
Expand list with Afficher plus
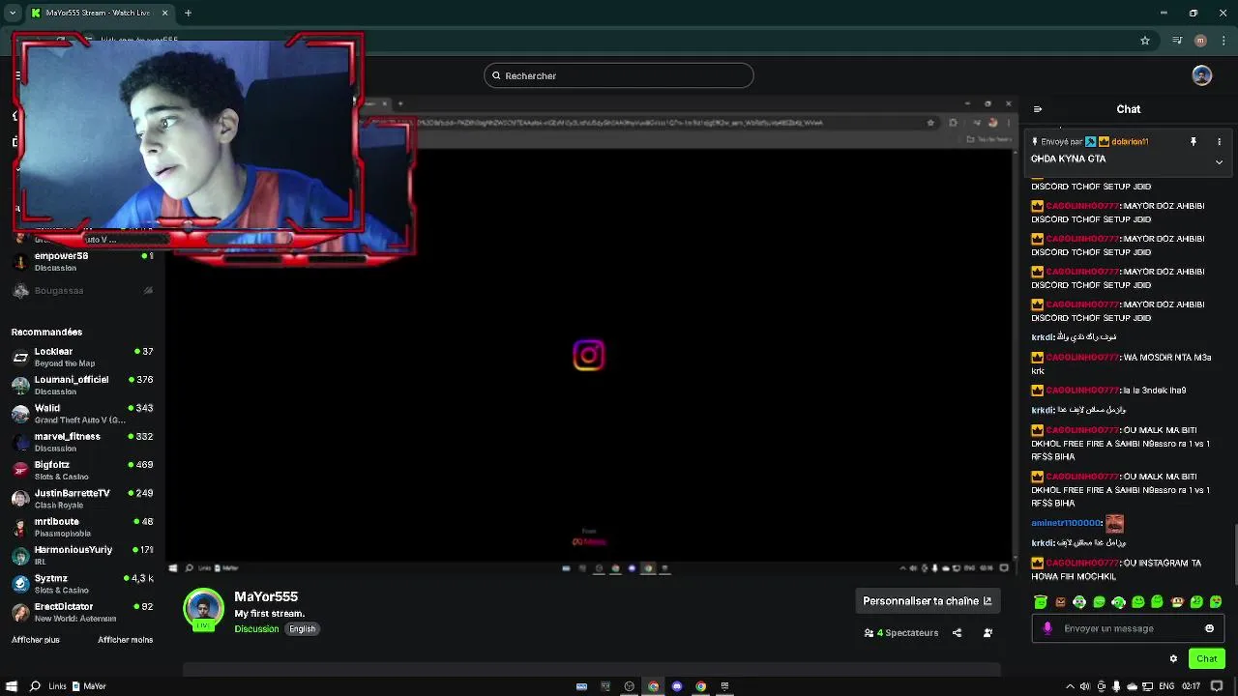click(36, 640)
